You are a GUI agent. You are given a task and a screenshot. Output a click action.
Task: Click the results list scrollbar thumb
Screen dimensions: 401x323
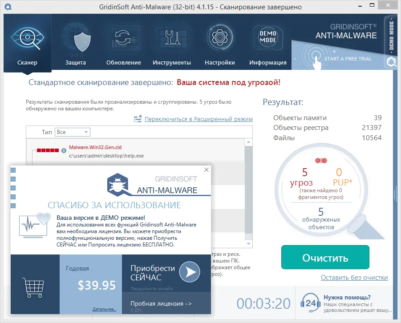tap(249, 189)
